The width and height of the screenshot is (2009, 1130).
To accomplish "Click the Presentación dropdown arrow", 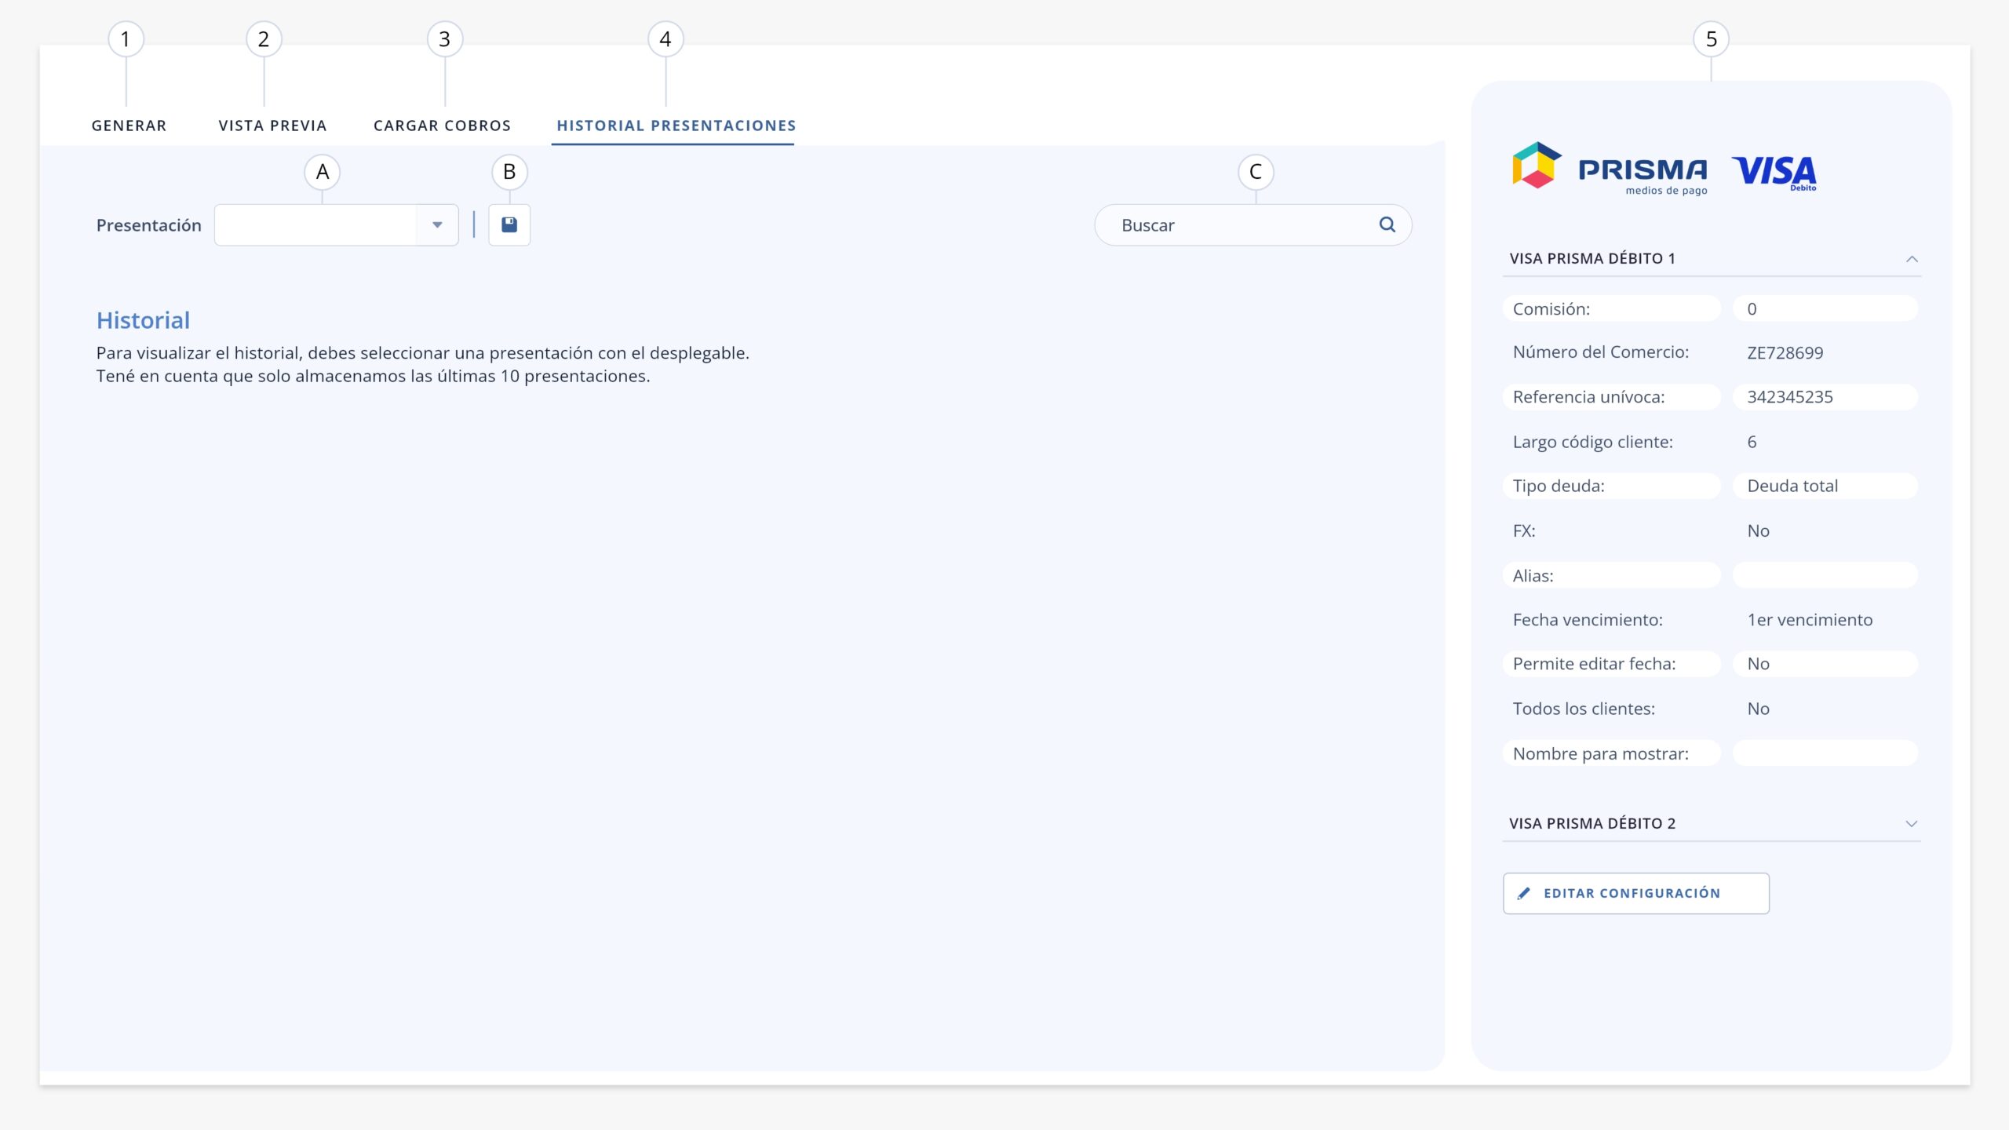I will [x=437, y=225].
